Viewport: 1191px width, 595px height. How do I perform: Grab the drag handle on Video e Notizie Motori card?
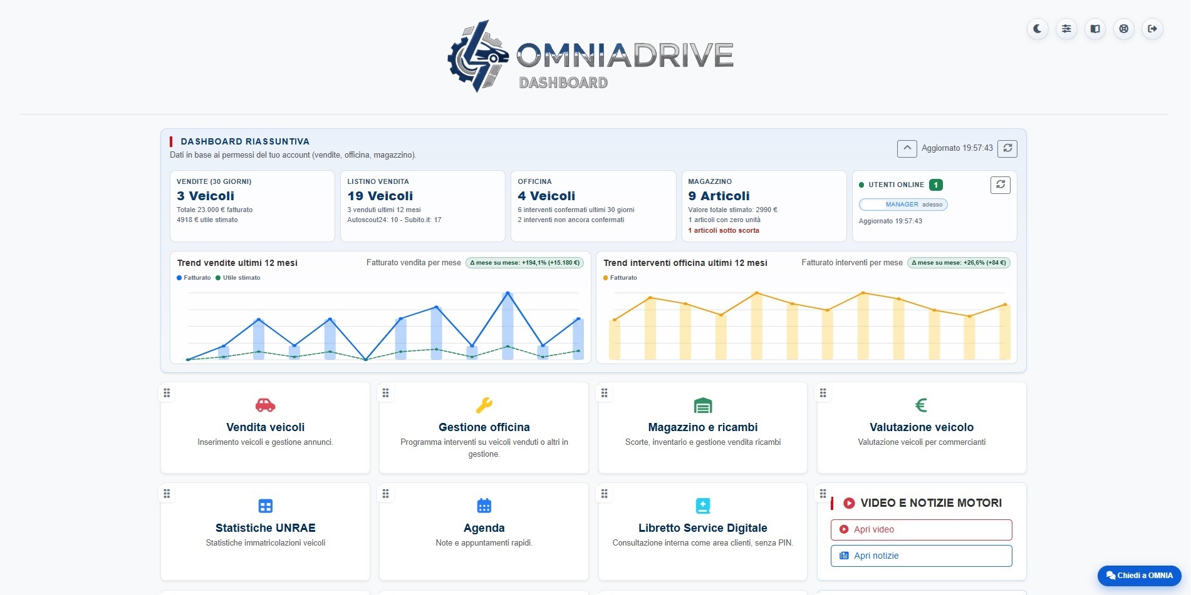point(823,494)
